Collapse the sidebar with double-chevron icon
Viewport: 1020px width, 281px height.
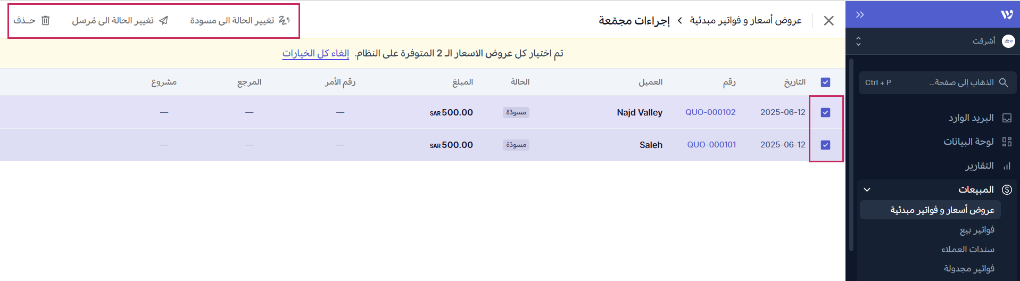tap(860, 15)
